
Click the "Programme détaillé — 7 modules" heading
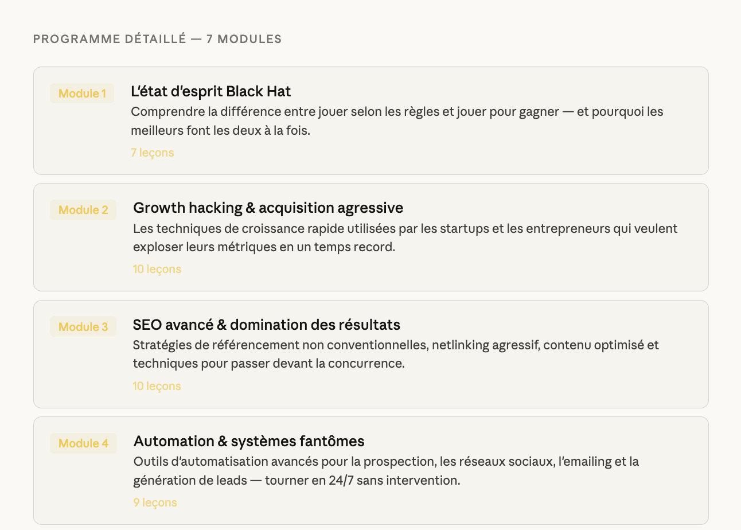157,39
